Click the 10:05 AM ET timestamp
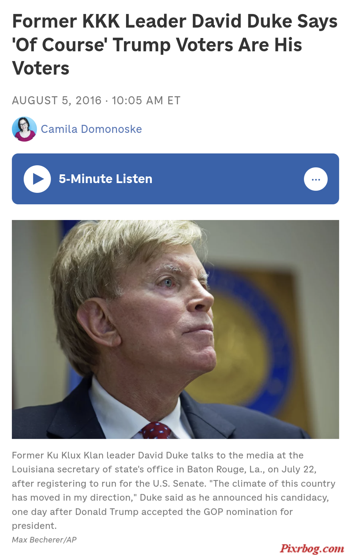 [146, 100]
